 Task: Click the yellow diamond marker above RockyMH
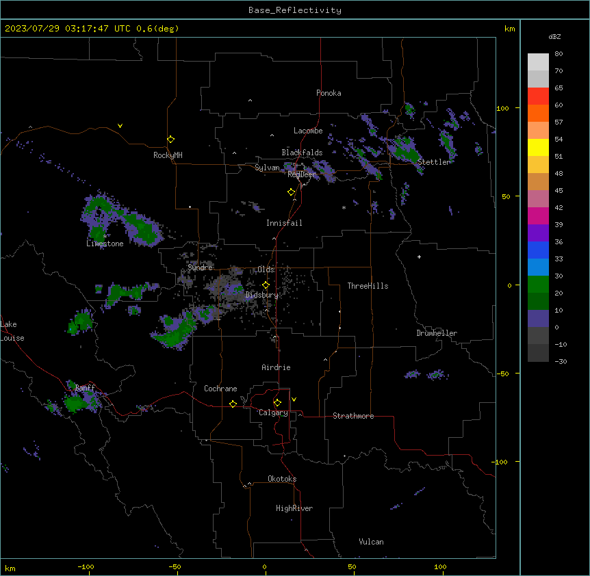[171, 140]
